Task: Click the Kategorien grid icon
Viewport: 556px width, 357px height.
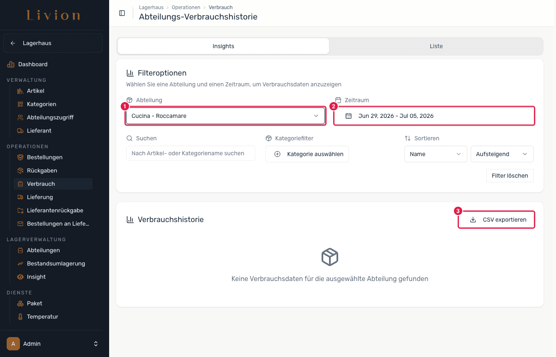Action: tap(20, 104)
